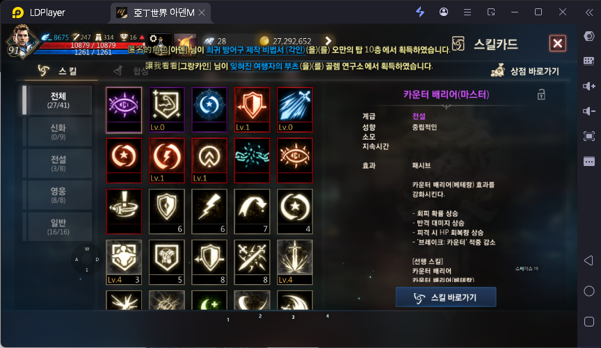Image resolution: width=601 pixels, height=348 pixels.
Task: Click the red HP bar
Action: 84,46
